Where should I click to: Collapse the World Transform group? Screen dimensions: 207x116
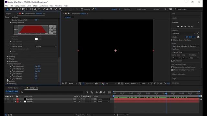[8, 64]
